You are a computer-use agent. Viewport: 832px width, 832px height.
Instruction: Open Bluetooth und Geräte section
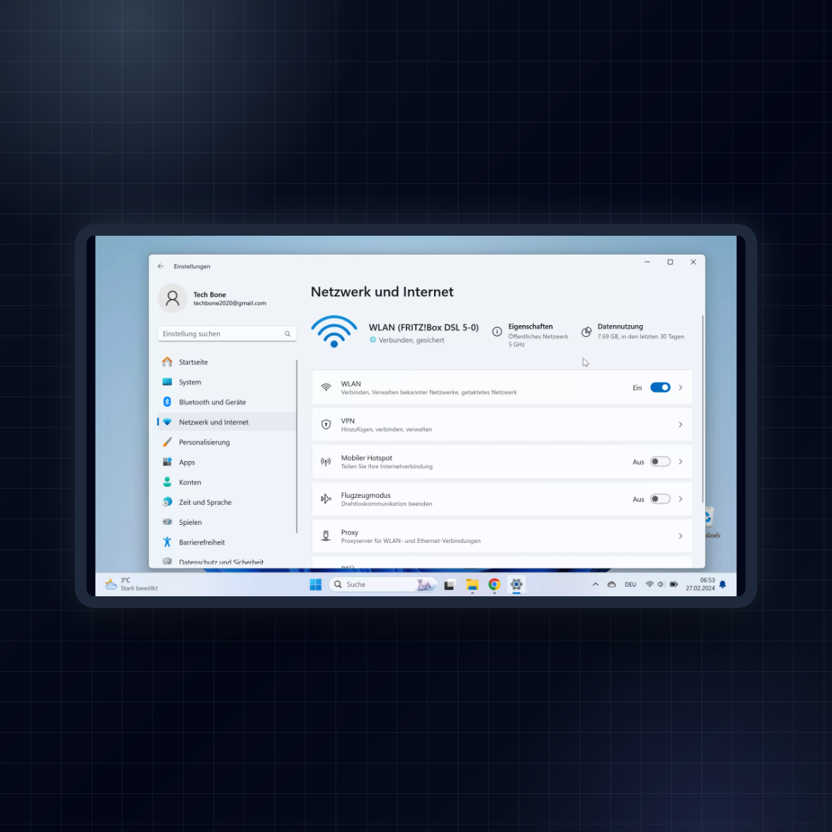pos(227,402)
